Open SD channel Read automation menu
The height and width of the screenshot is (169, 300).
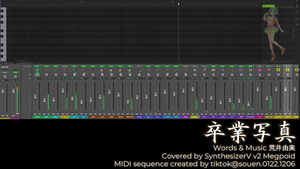click(x=213, y=66)
